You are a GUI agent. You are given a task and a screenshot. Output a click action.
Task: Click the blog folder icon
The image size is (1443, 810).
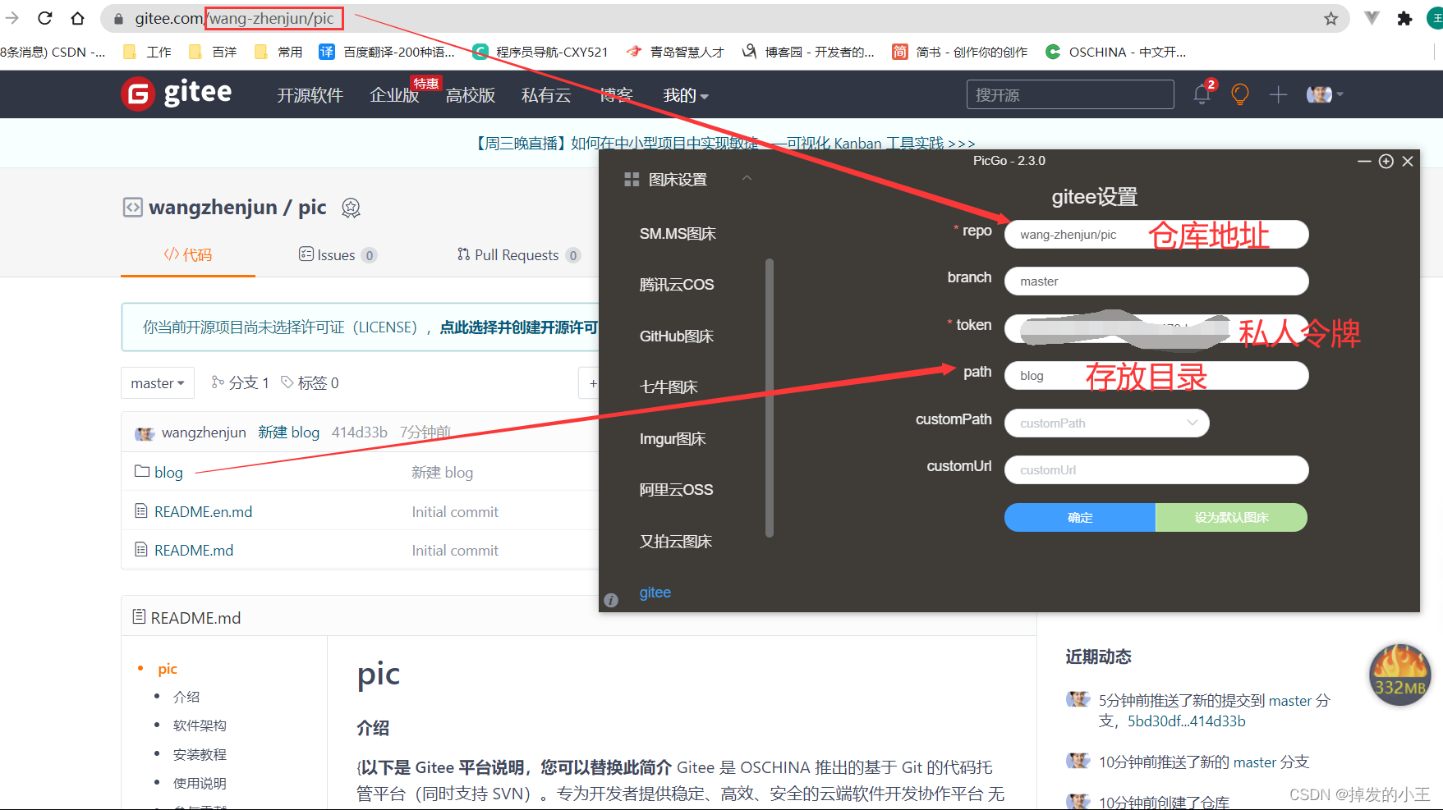(142, 471)
